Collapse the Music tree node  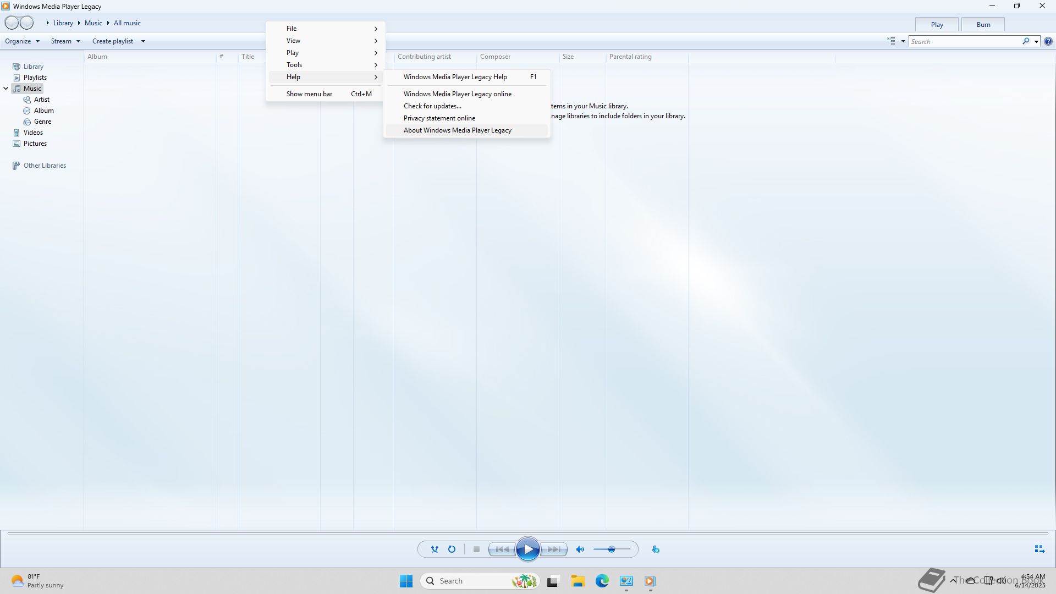pyautogui.click(x=6, y=89)
